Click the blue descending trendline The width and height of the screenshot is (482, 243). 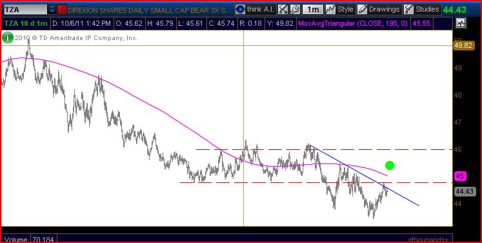point(365,175)
